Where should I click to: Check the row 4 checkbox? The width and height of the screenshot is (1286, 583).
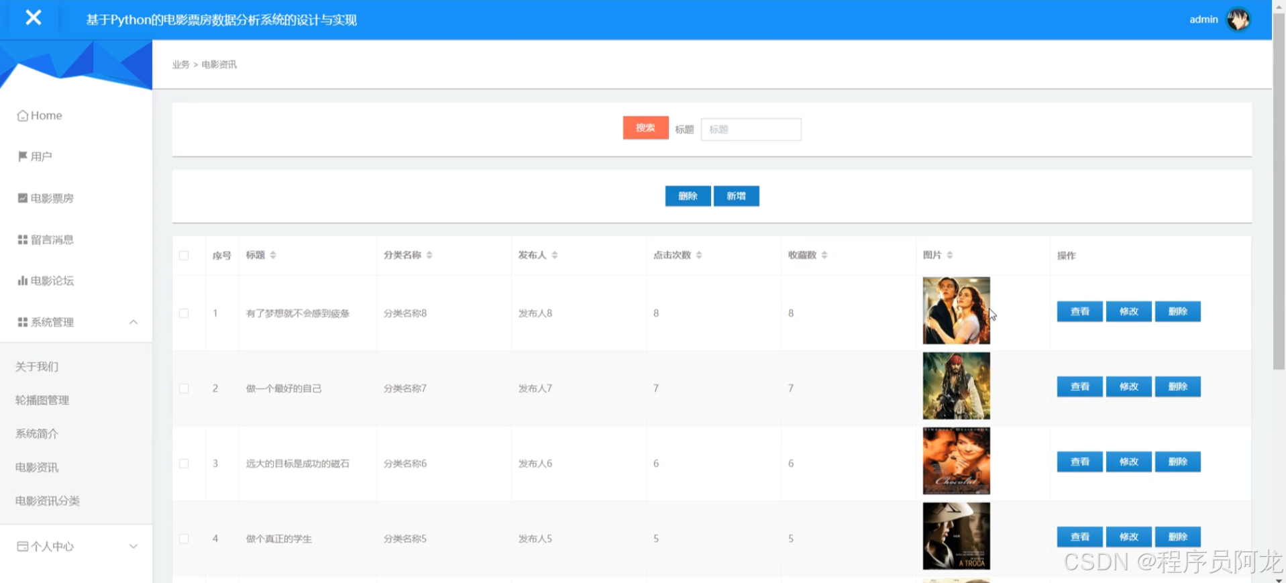click(x=184, y=539)
